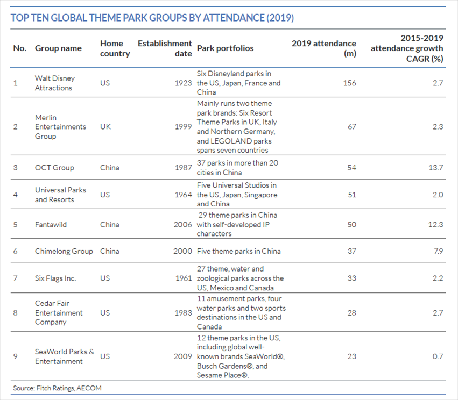Select the Fantawild group name

51,224
